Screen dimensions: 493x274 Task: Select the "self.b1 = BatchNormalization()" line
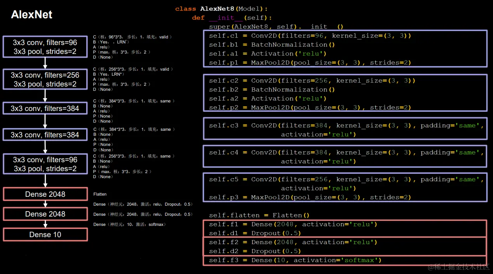click(x=272, y=45)
